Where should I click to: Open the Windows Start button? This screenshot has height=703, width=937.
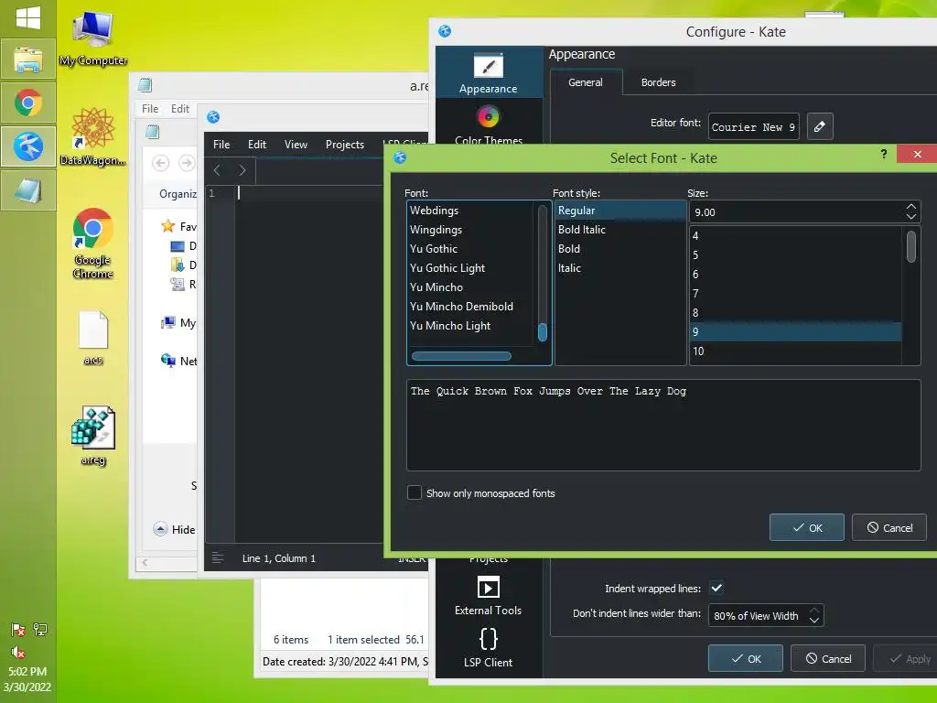28,17
